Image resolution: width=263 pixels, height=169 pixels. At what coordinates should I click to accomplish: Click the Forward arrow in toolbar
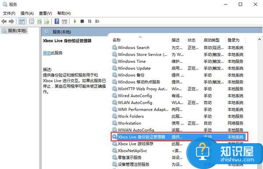coord(11,21)
